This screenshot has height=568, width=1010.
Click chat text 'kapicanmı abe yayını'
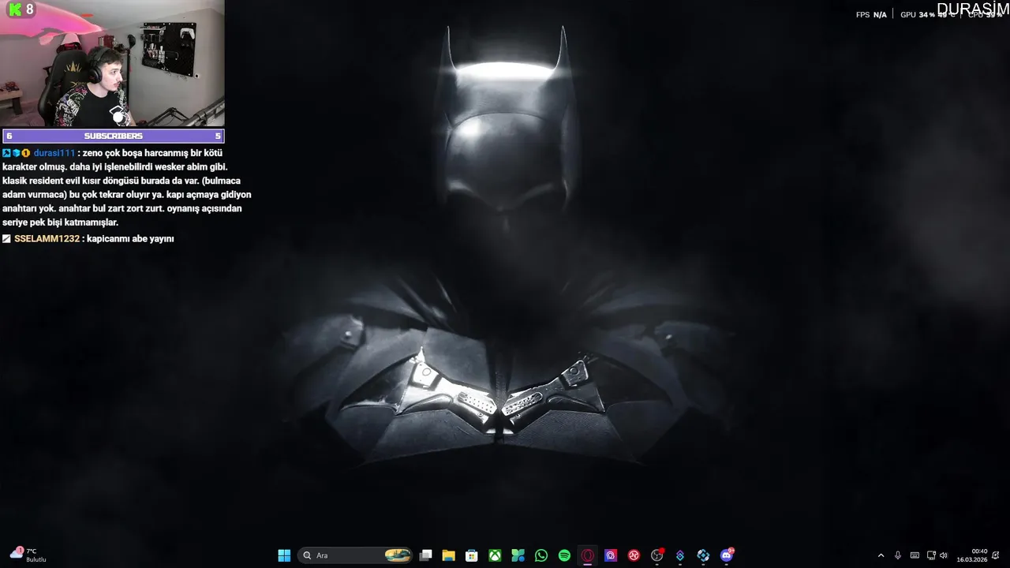130,238
